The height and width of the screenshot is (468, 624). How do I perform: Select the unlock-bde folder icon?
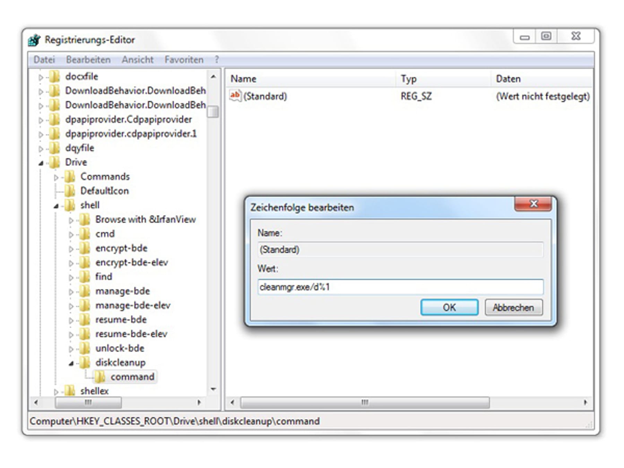85,348
